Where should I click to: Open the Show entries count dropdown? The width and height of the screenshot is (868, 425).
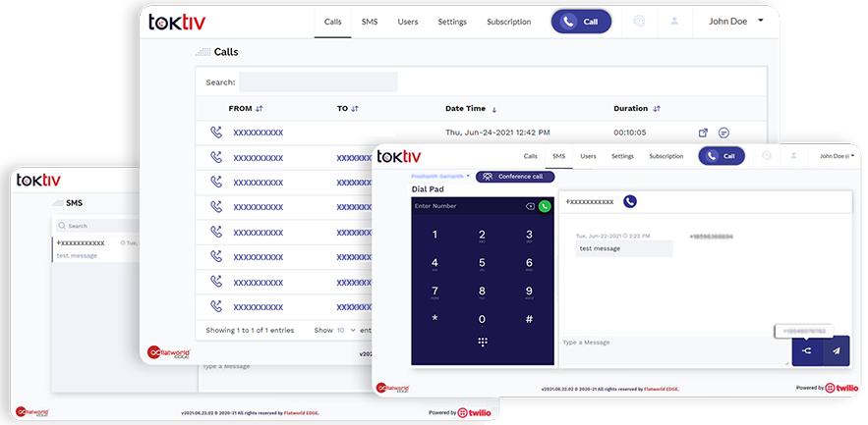point(347,330)
